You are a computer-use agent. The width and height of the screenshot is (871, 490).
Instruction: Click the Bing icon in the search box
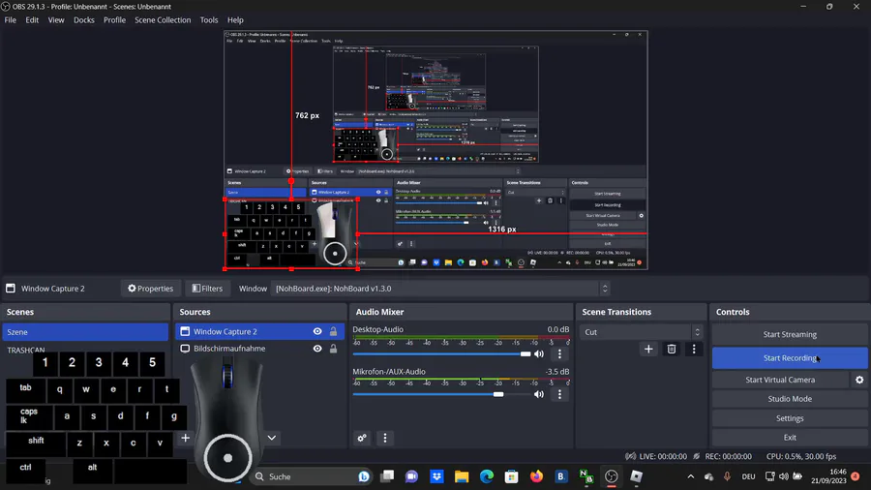tap(364, 476)
